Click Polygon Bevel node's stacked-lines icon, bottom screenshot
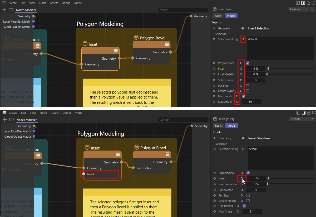This screenshot has height=217, width=316. [x=167, y=154]
